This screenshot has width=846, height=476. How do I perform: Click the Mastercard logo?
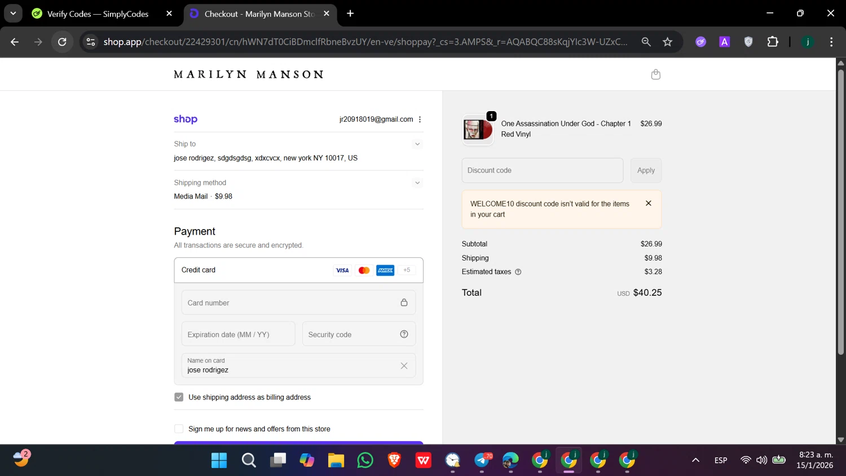(x=364, y=270)
